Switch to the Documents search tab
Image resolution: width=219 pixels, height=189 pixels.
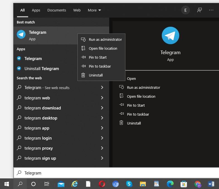(x=57, y=10)
